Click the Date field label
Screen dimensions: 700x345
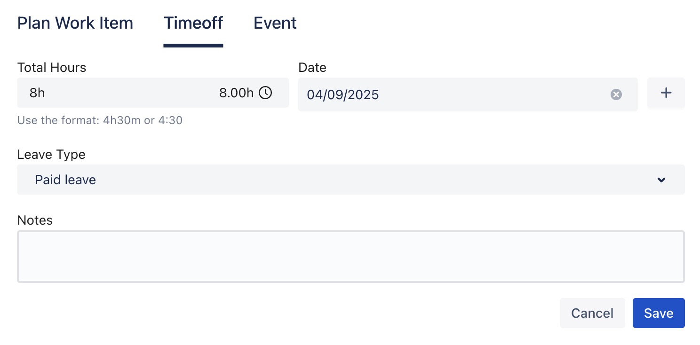tap(312, 68)
